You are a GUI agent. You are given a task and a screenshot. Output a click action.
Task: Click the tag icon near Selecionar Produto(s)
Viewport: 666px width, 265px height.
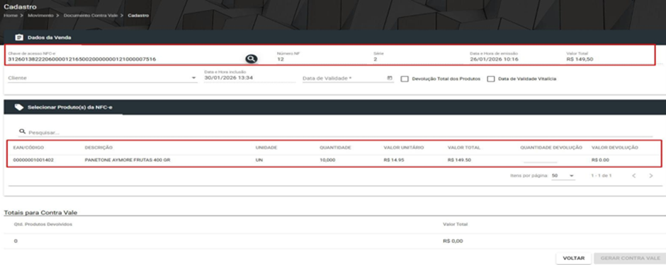coord(19,107)
